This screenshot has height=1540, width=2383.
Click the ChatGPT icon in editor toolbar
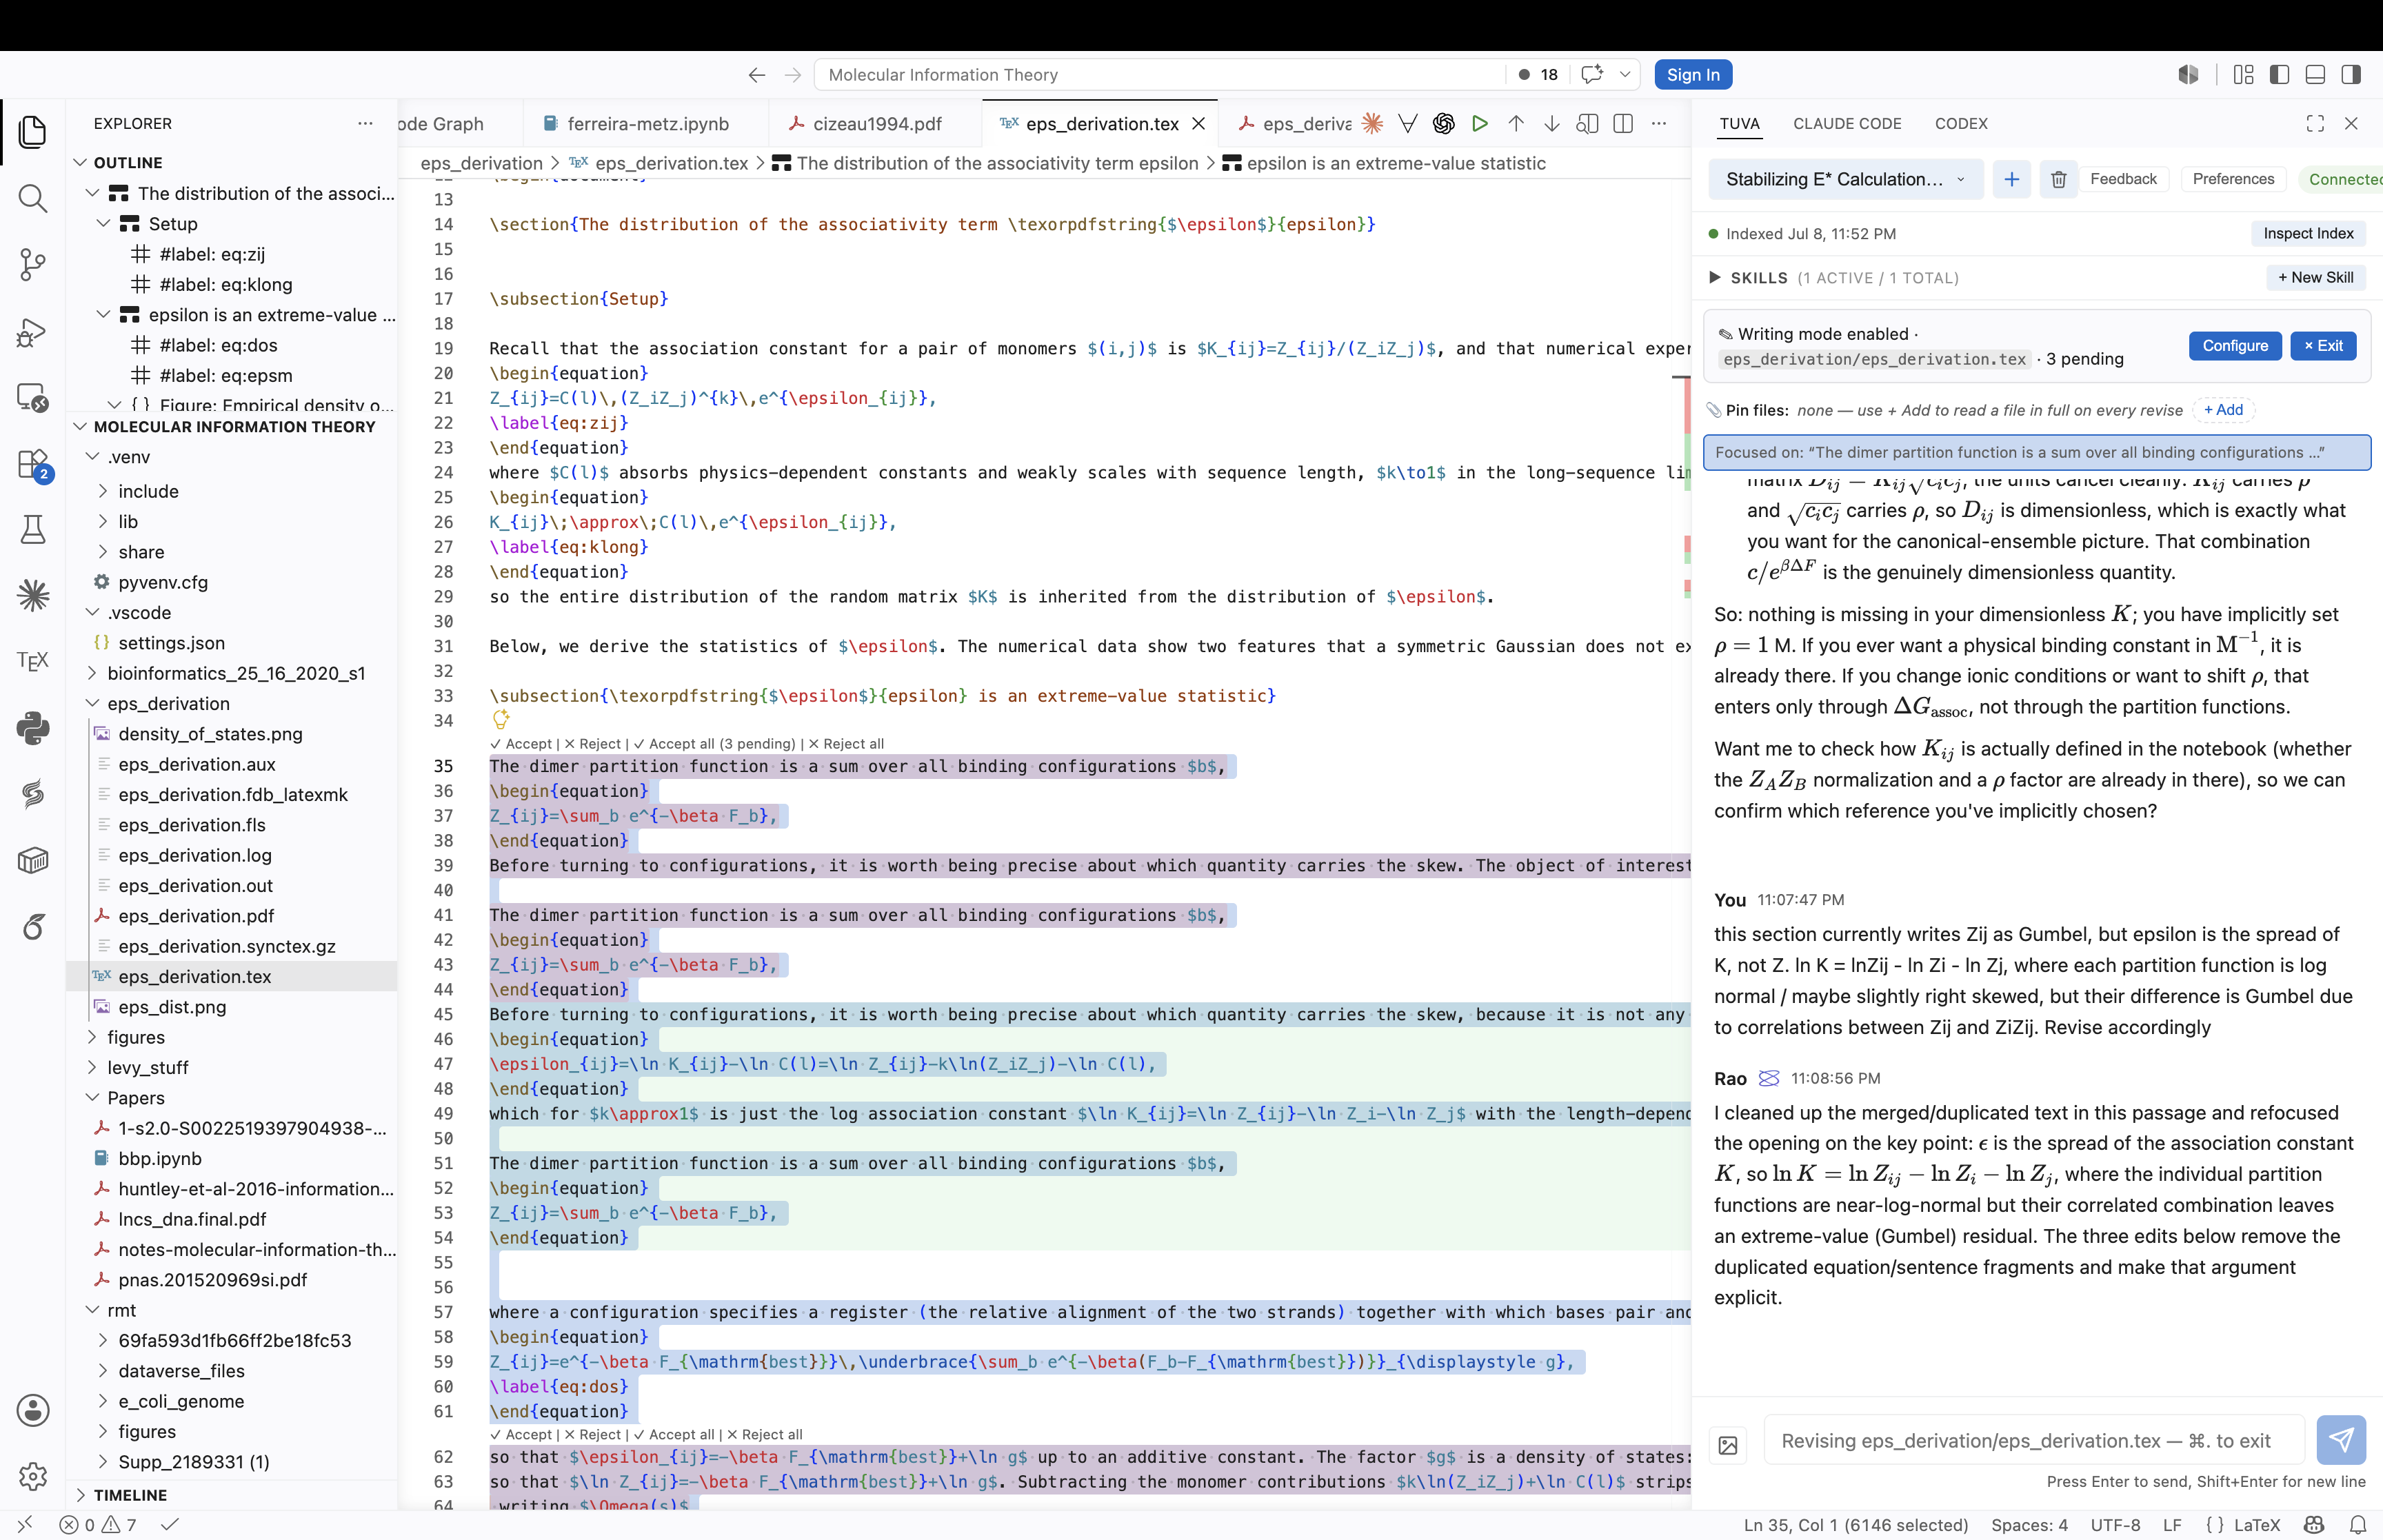(1443, 124)
